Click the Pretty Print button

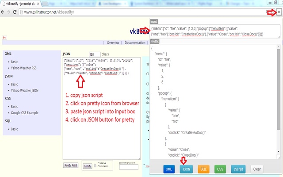pyautogui.click(x=71, y=165)
